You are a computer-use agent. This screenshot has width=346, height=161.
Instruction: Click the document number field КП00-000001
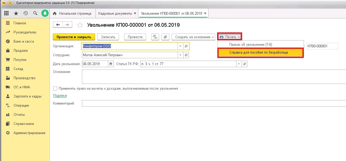[322, 46]
